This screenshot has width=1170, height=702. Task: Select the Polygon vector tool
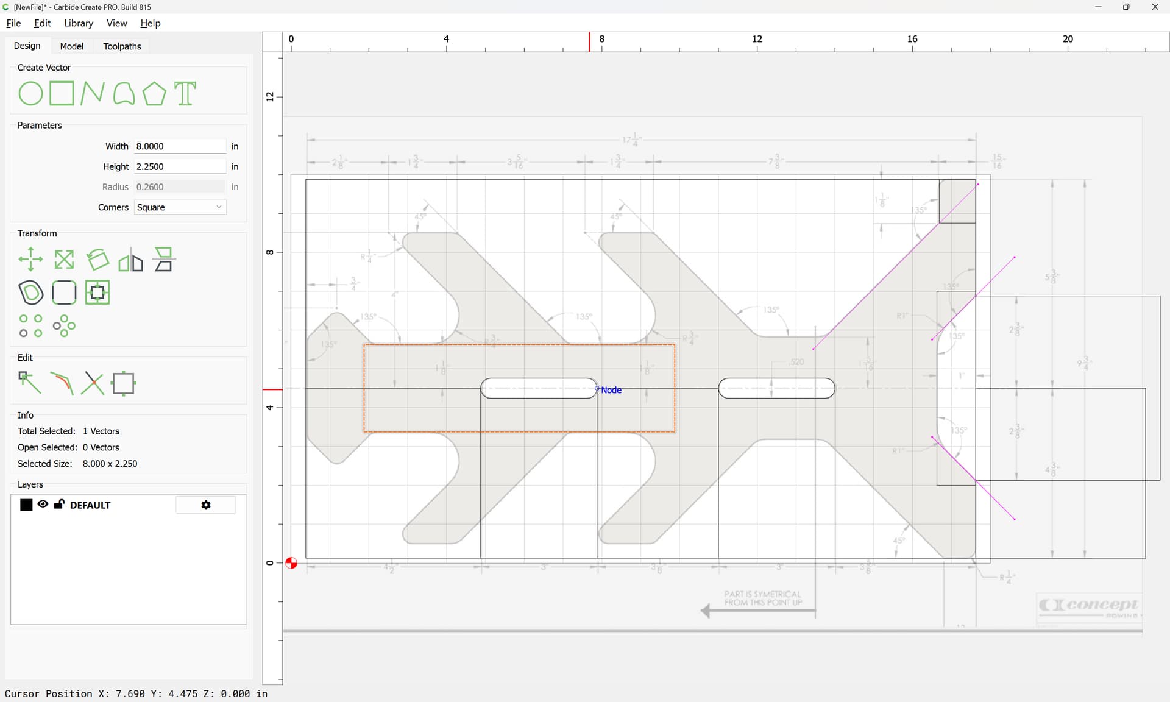tap(154, 94)
